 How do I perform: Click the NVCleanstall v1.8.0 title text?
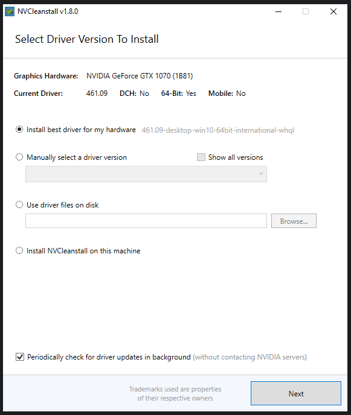coord(48,11)
